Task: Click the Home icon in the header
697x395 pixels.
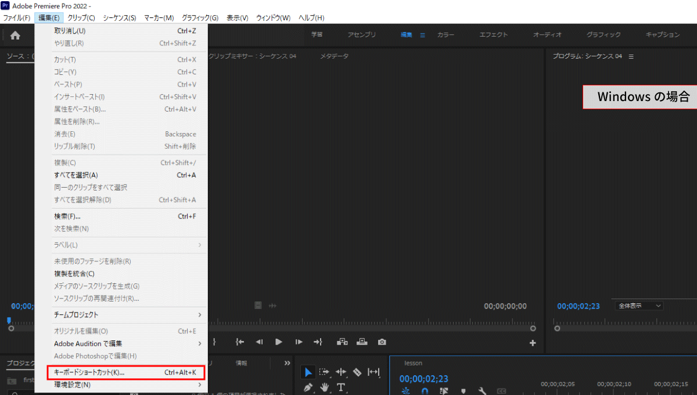Action: 15,35
